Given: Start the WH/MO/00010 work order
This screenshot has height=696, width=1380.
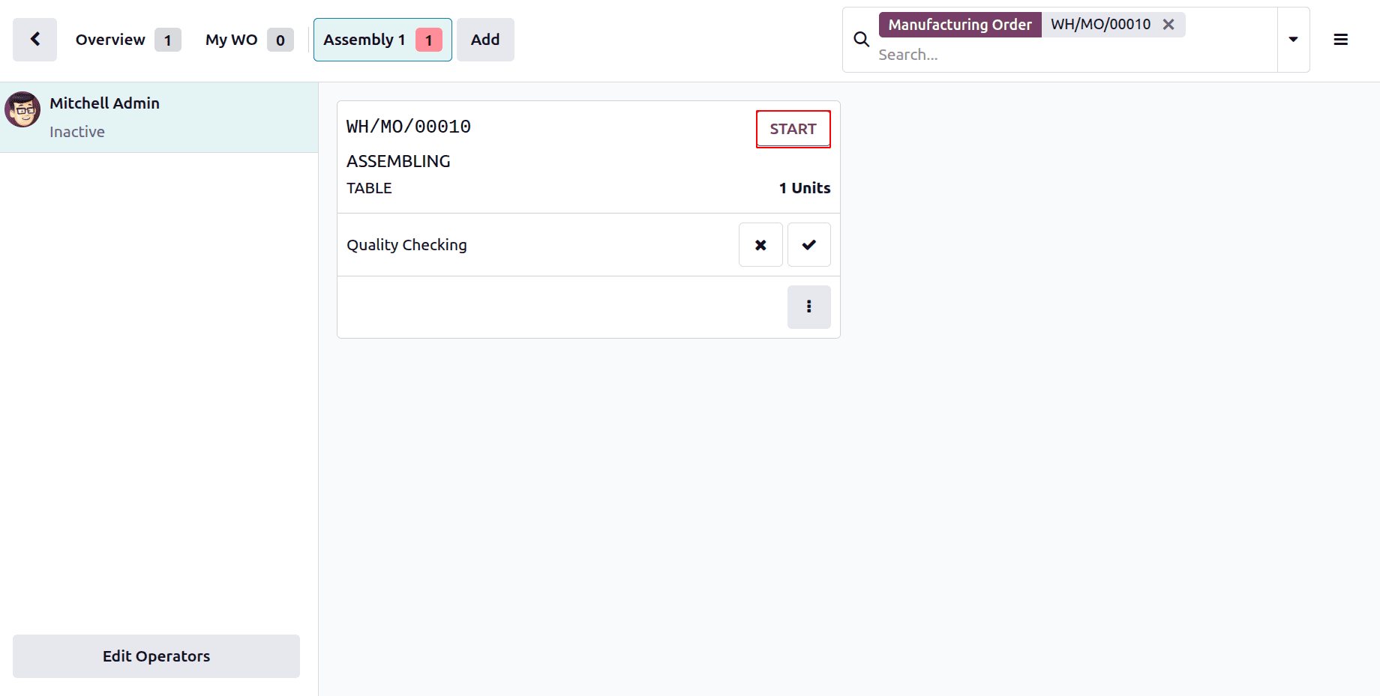Looking at the screenshot, I should [x=793, y=129].
